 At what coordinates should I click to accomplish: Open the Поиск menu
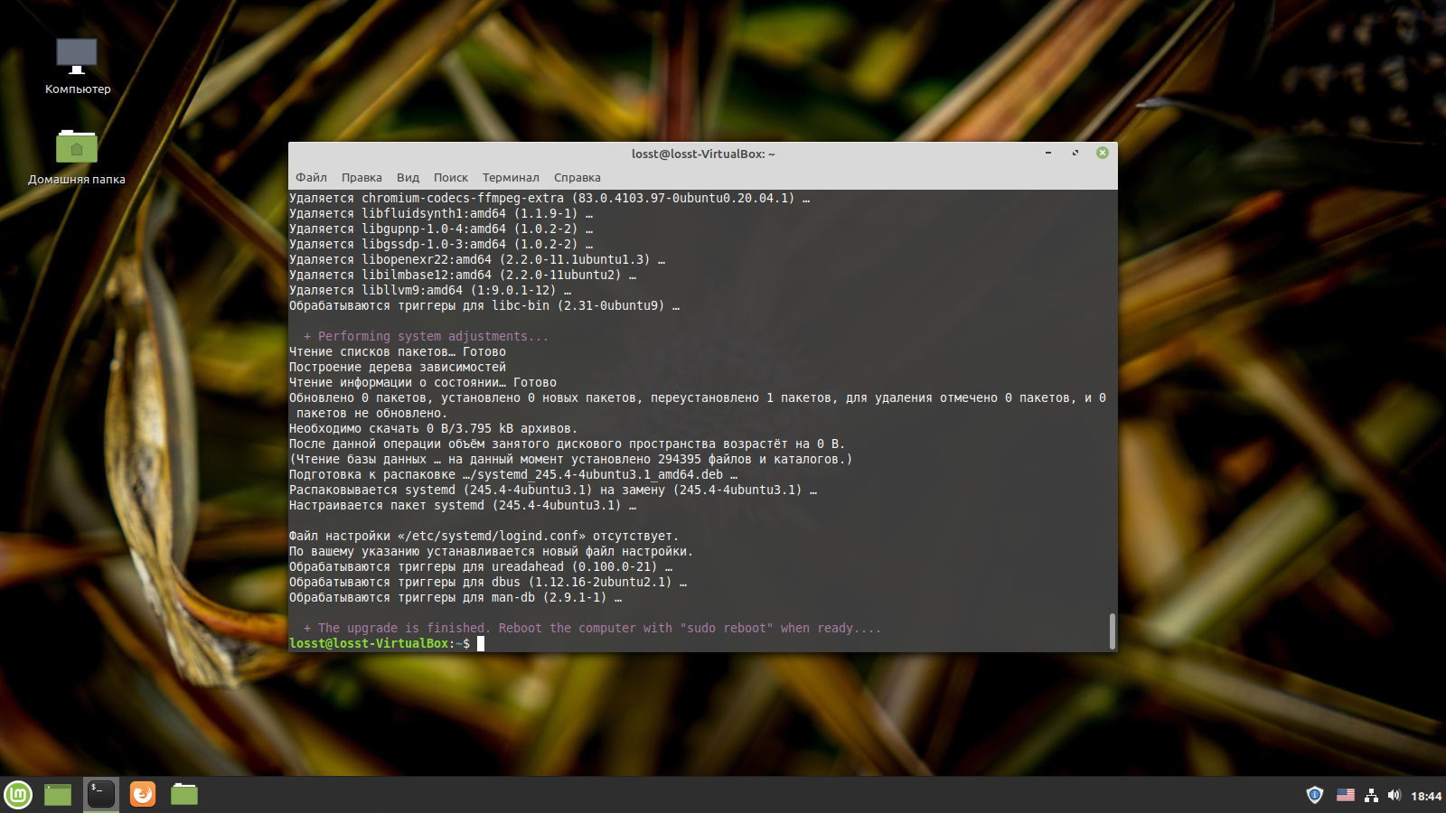coord(451,177)
